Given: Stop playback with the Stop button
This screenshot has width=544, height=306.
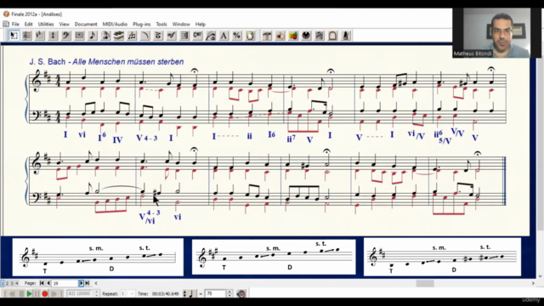Looking at the screenshot, I should click(21, 294).
